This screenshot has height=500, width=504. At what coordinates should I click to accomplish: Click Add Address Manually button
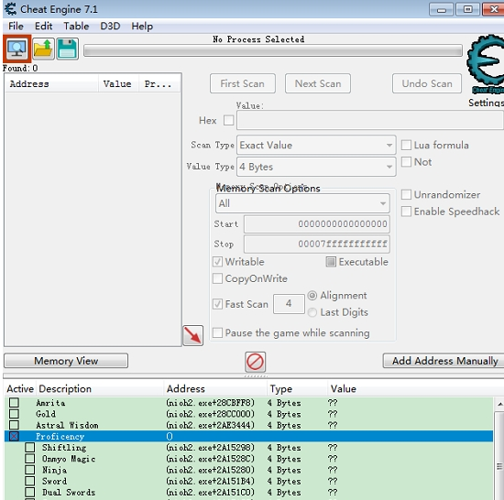(x=444, y=361)
